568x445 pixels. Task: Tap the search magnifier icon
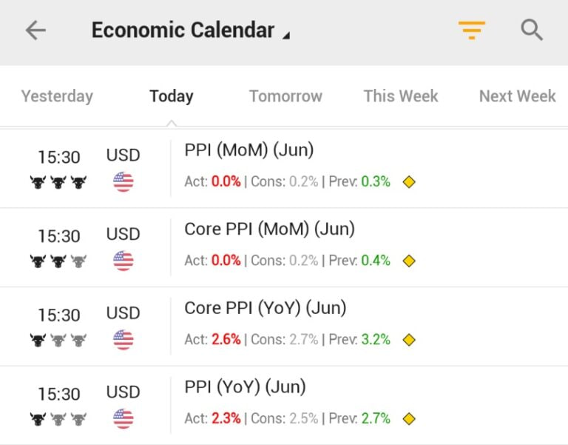532,30
